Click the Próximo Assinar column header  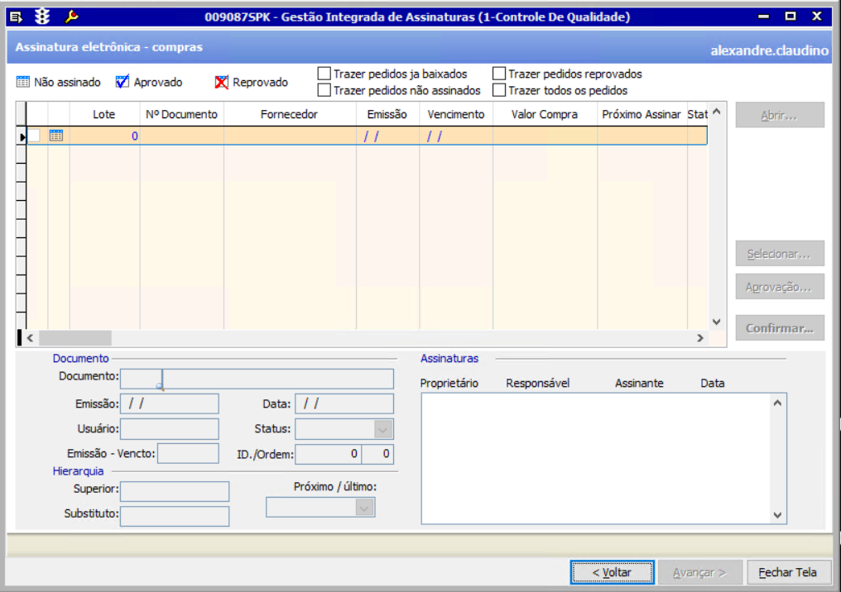click(642, 114)
